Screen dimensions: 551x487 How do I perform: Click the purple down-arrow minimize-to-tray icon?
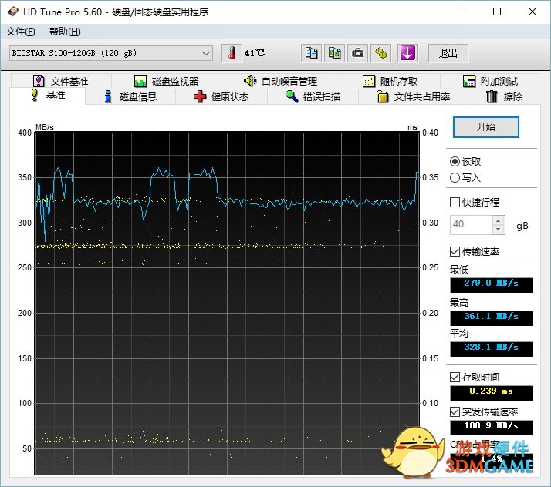tap(407, 53)
